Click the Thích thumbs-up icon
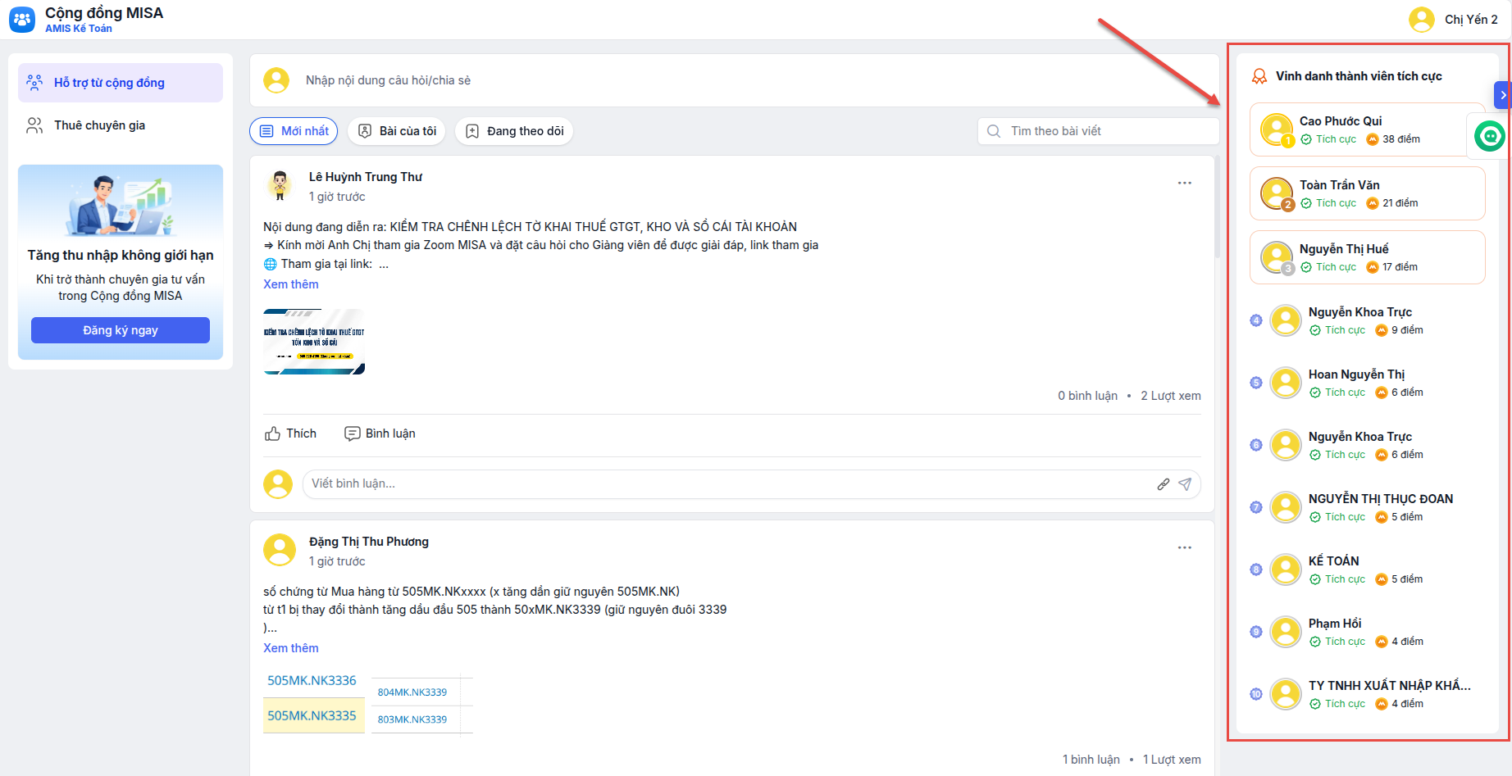Image resolution: width=1512 pixels, height=776 pixels. point(273,433)
